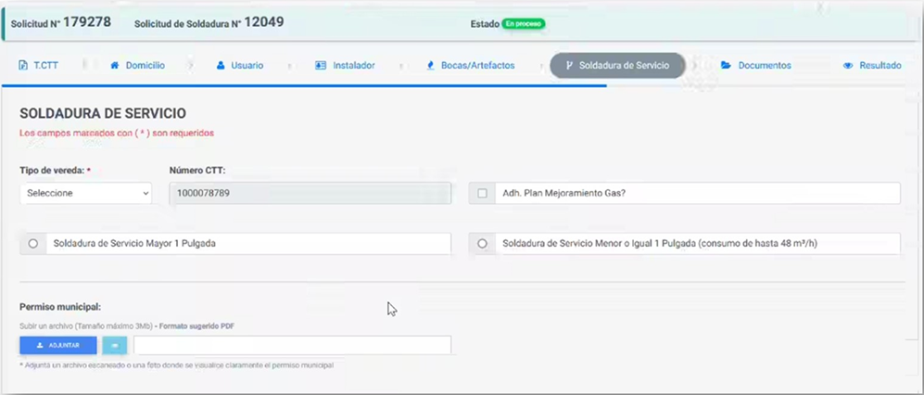Check the Adh. Plan Mejoramiento Gas checkbox
This screenshot has height=395, width=924.
click(483, 193)
